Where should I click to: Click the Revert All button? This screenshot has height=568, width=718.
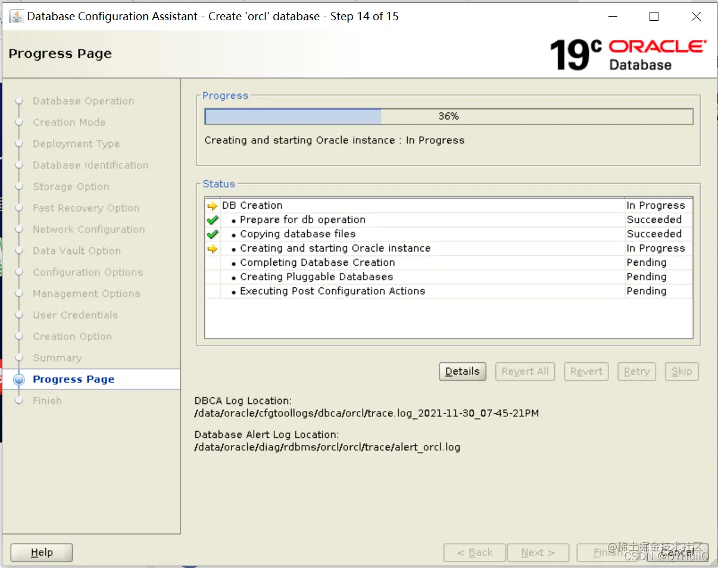click(x=525, y=372)
